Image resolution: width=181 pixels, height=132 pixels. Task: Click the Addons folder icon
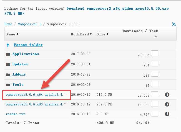pyautogui.click(x=8, y=74)
